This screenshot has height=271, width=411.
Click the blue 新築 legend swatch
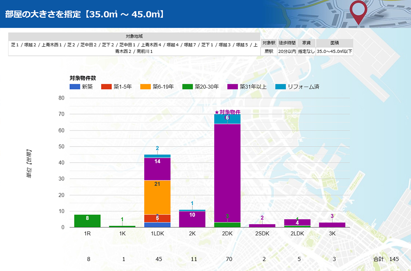[x=74, y=87]
